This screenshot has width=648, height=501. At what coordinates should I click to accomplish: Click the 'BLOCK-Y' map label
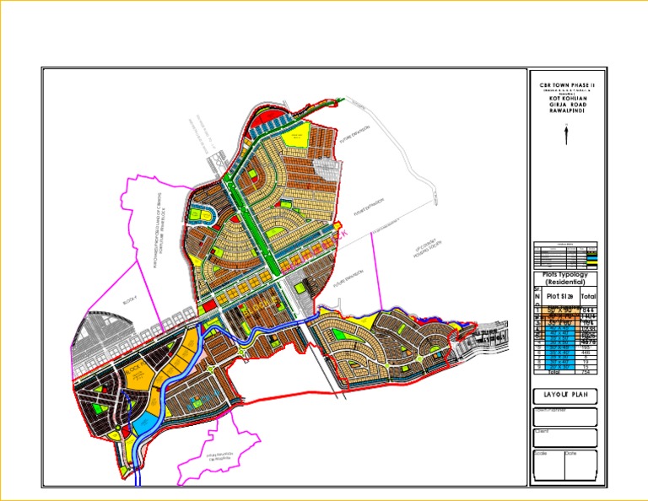click(129, 302)
